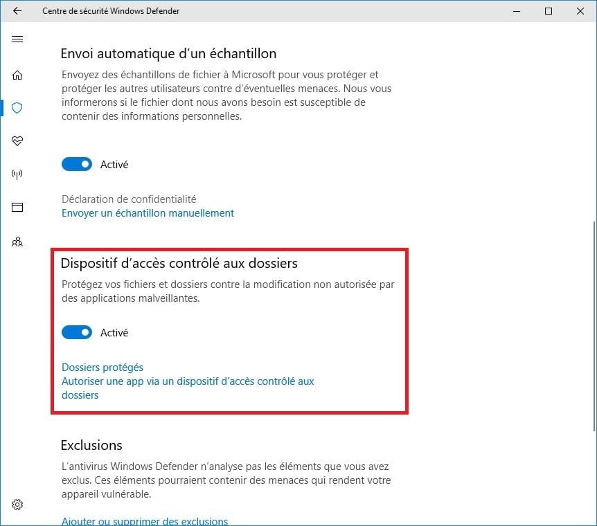Image resolution: width=597 pixels, height=526 pixels.
Task: Open the Déclaration de confidentialité link
Action: (x=129, y=199)
